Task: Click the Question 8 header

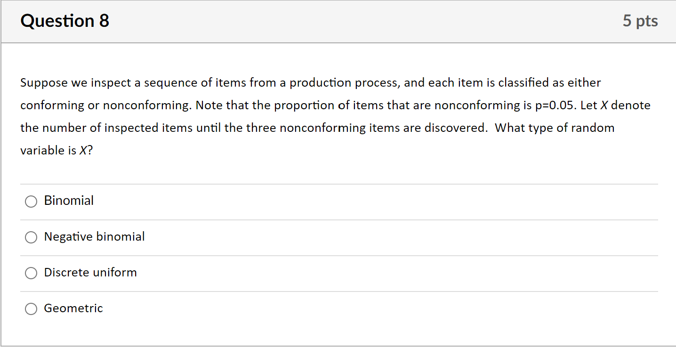Action: (64, 21)
